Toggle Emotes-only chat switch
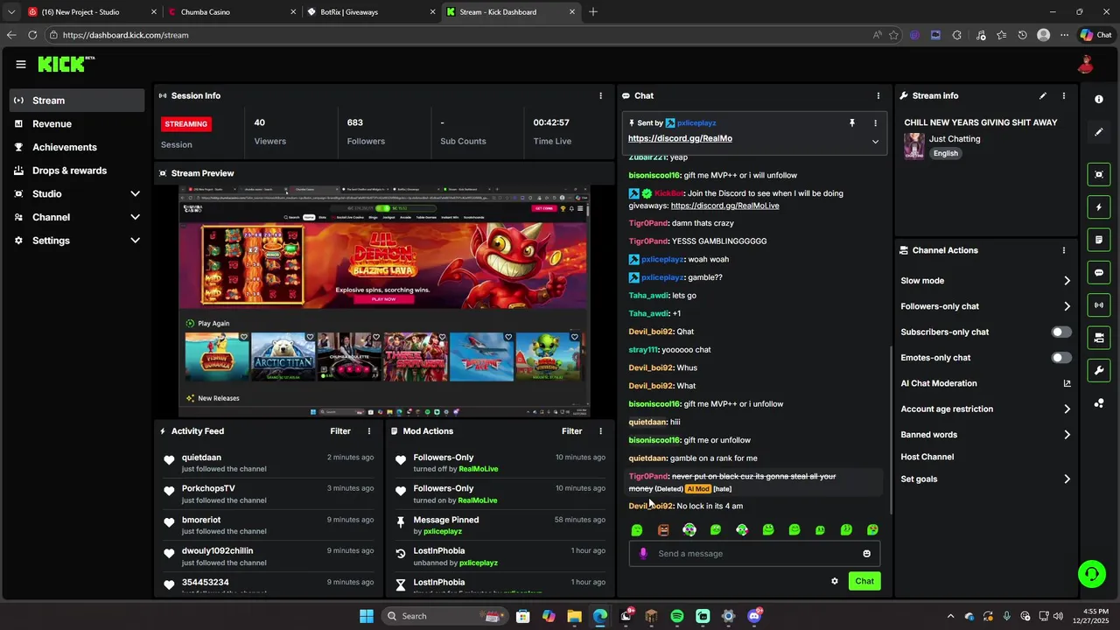 point(1060,358)
